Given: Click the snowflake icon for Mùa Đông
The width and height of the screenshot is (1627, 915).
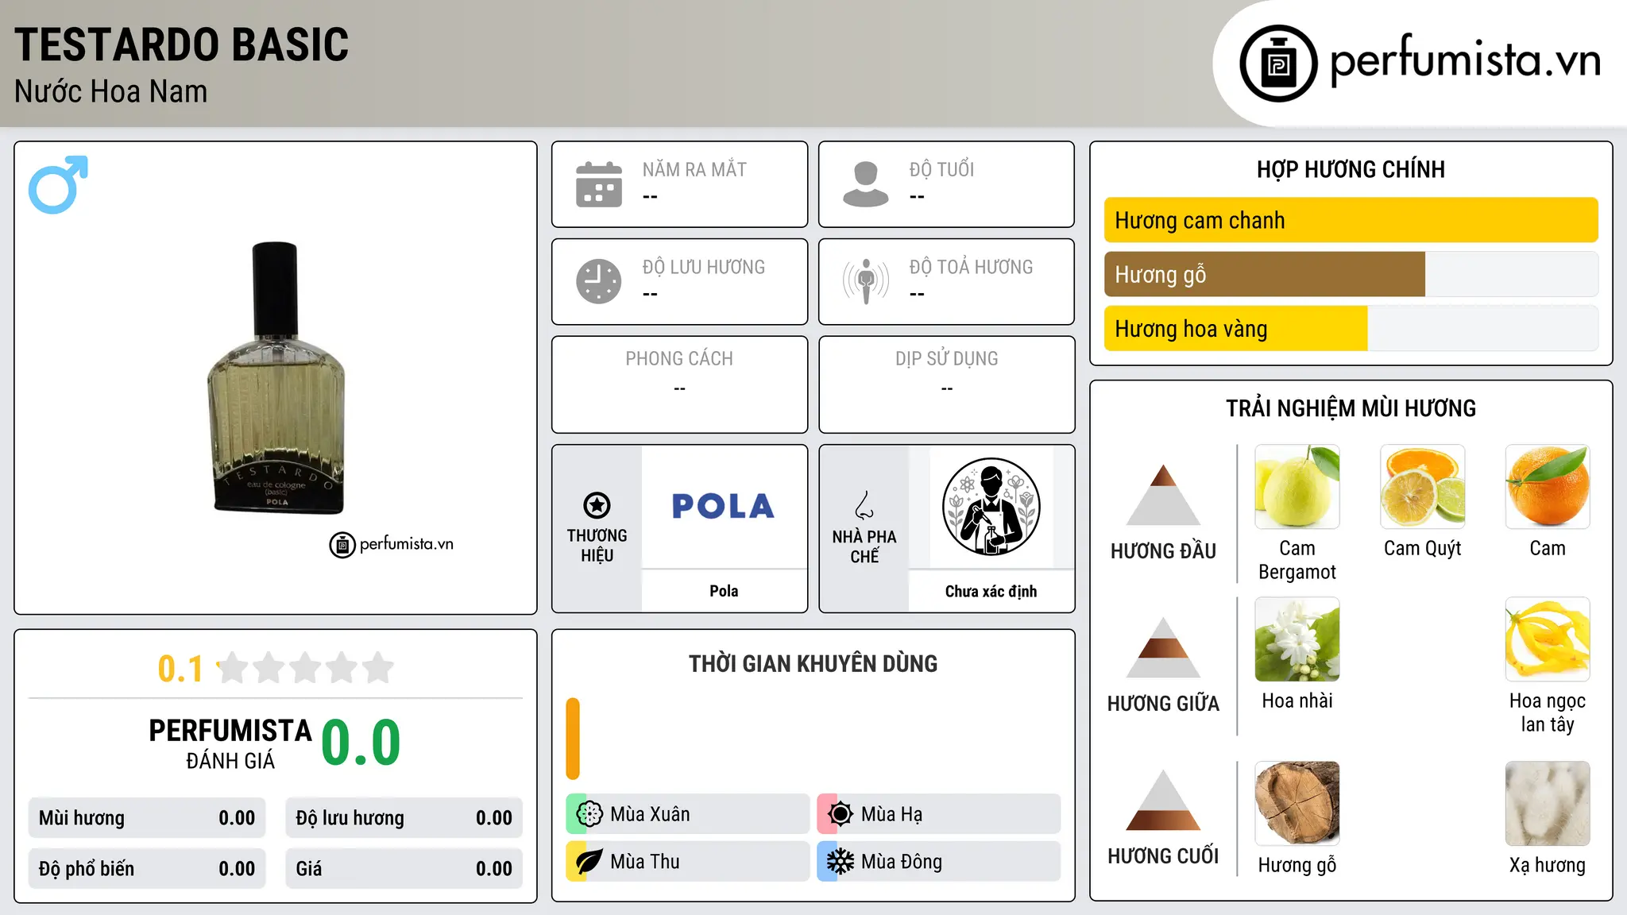Looking at the screenshot, I should 840,862.
